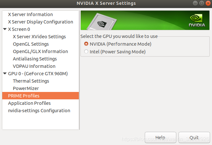Select PRIME Profiles entry
Image resolution: width=212 pixels, height=145 pixels.
(x=41, y=96)
